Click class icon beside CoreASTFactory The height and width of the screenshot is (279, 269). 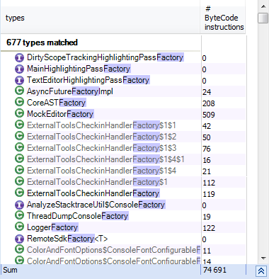coord(19,102)
